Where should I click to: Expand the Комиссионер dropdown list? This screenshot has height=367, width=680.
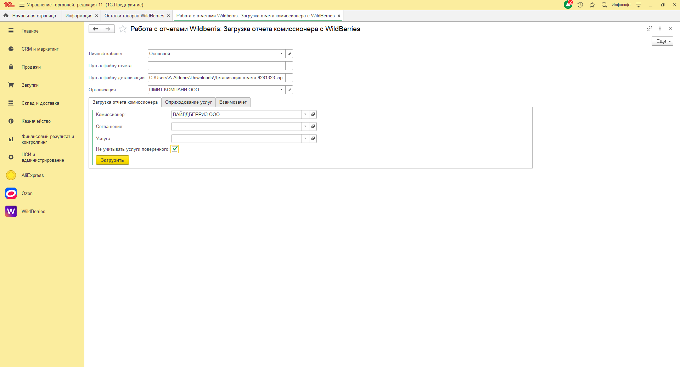coord(305,115)
